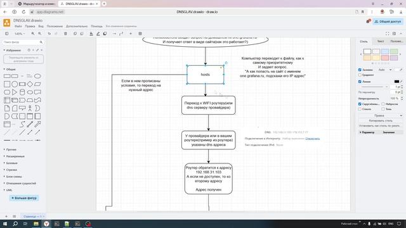Image resolution: width=406 pixels, height=228 pixels.
Task: Open the line style pattern dropdown
Action: [374, 87]
